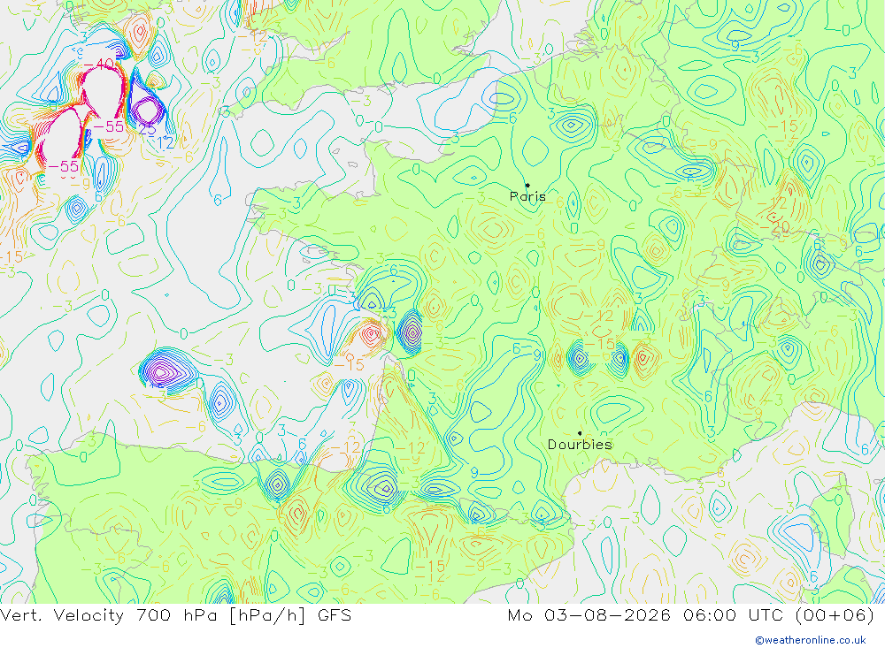Click the Dourbies location label
885x648 pixels.
tap(580, 445)
